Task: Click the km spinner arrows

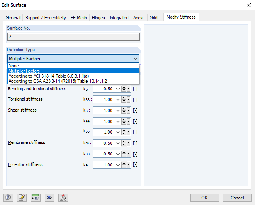Action: coord(124,143)
